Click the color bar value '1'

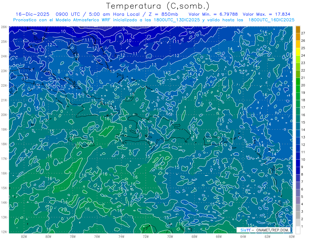(x=302, y=227)
